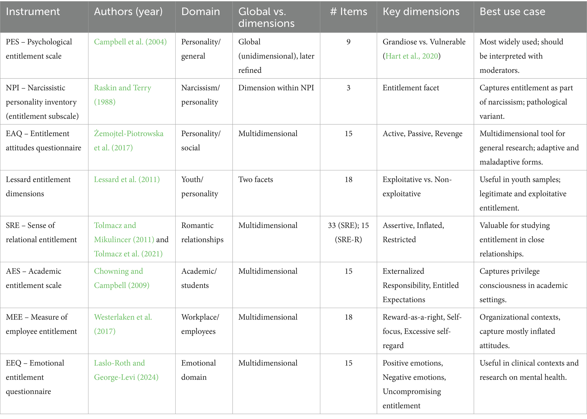Open the Lessard et al. (2011) reference
This screenshot has width=587, height=419.
tap(127, 180)
